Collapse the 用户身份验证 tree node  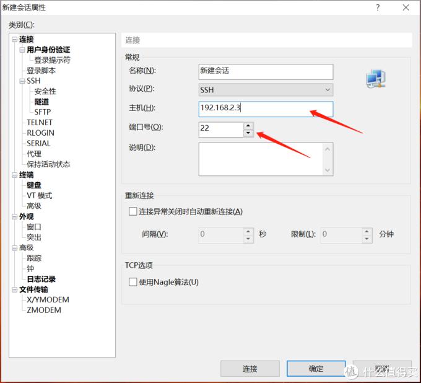[22, 50]
